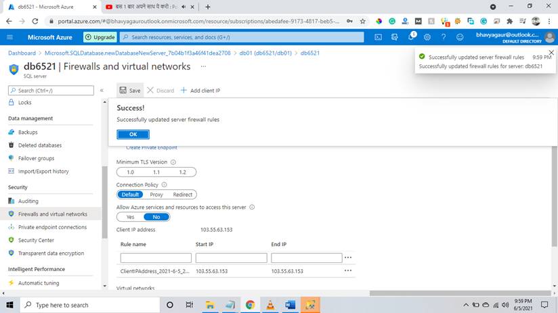Open the Directory and subscription filter icon
This screenshot has width=558, height=313.
click(394, 37)
